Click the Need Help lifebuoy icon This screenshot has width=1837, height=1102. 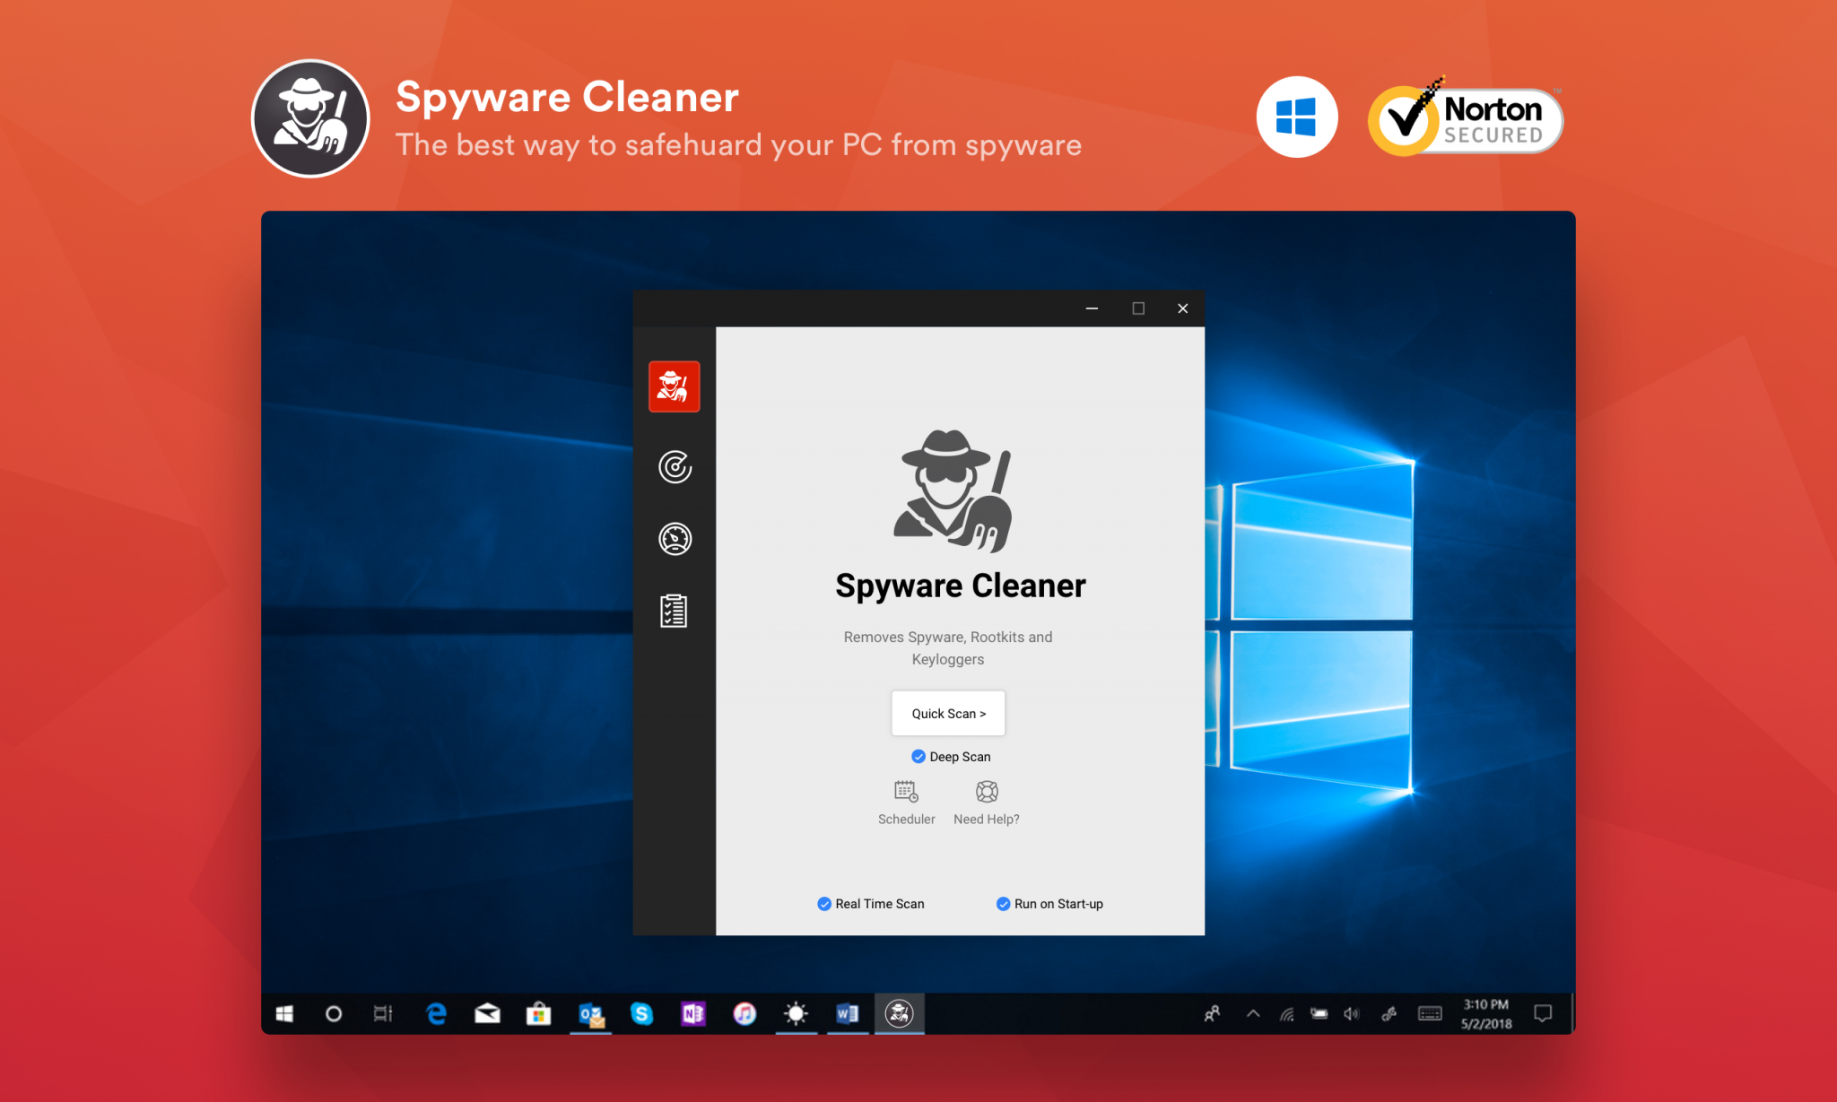point(987,791)
